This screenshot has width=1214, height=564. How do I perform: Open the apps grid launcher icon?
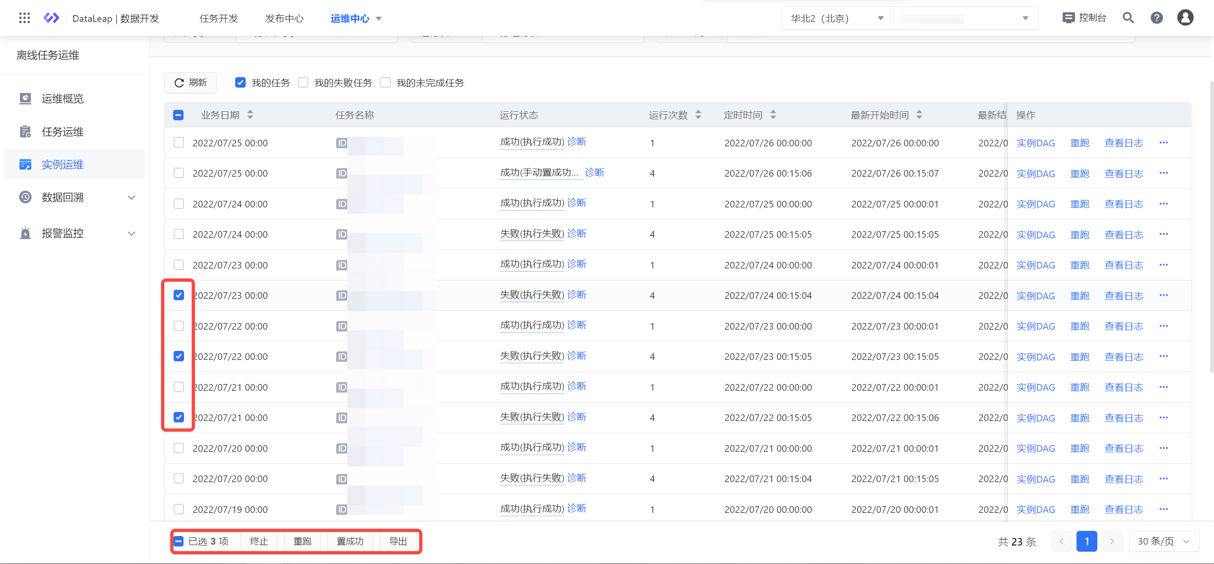(24, 18)
